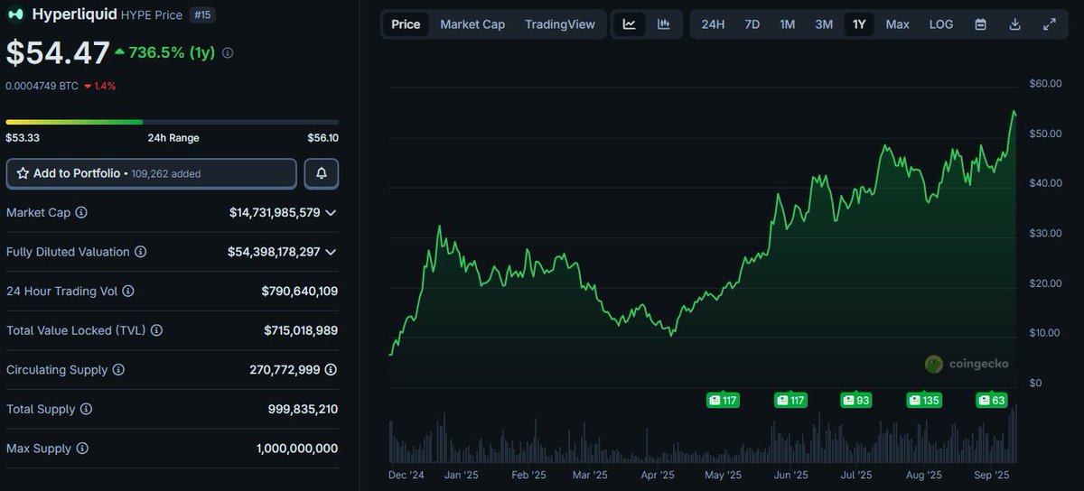Click the download chart data icon
The height and width of the screenshot is (491, 1084).
coord(1014,24)
